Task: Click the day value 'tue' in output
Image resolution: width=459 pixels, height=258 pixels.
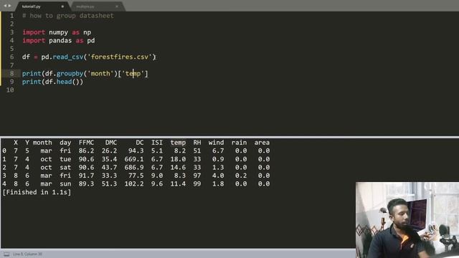Action: (x=65, y=159)
